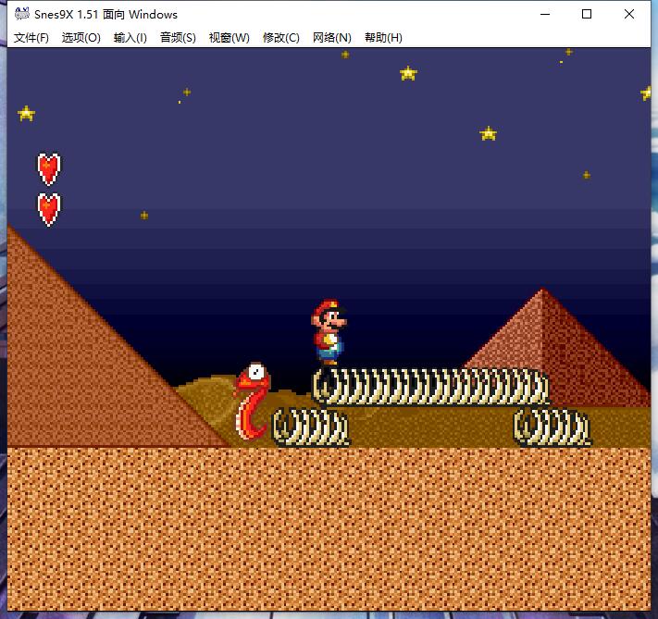Click the top red heart life indicator

[49, 169]
